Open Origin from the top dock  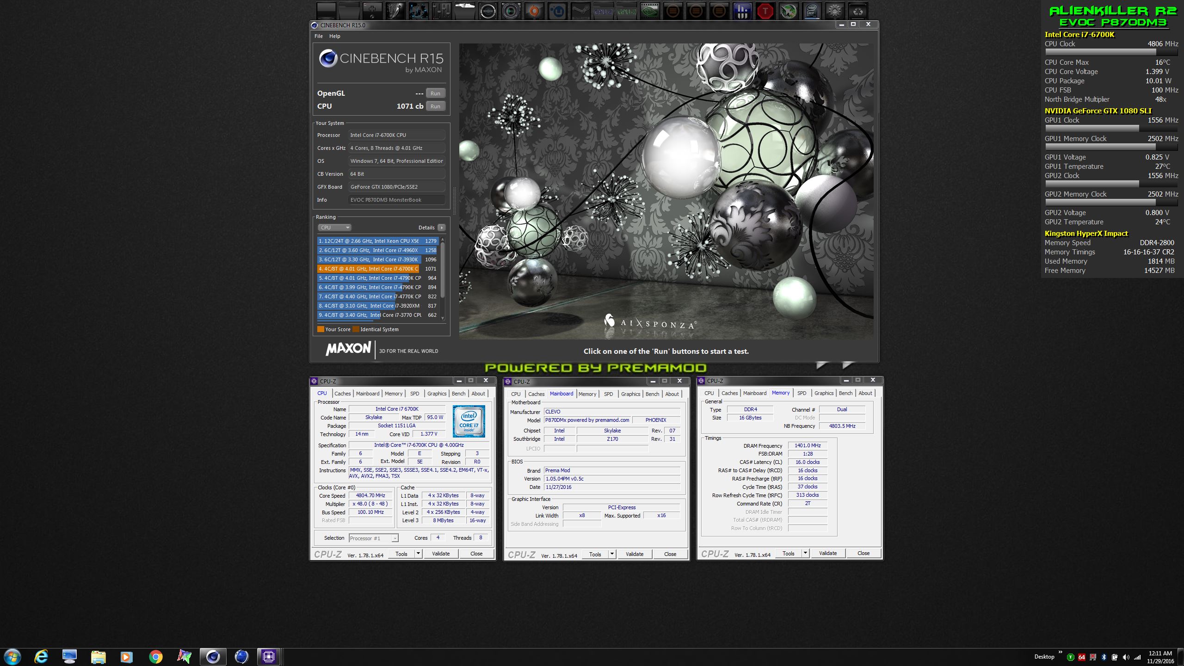(534, 11)
